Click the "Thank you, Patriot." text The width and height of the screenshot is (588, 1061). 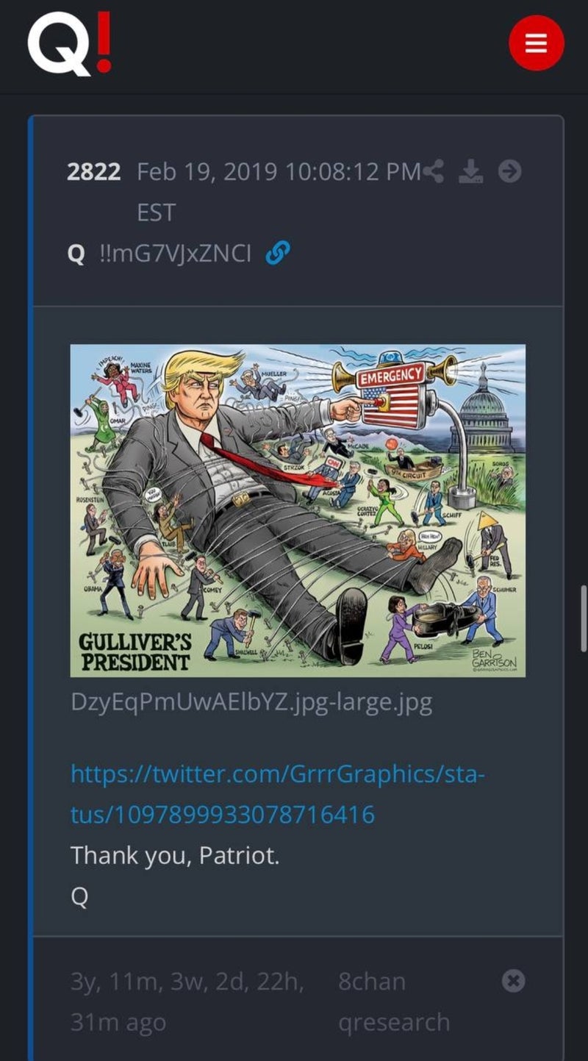pyautogui.click(x=175, y=855)
